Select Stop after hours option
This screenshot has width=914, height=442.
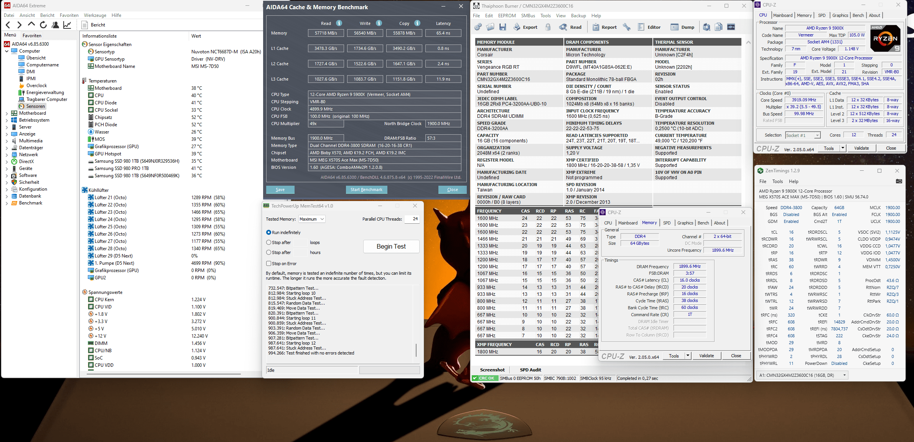(278, 252)
